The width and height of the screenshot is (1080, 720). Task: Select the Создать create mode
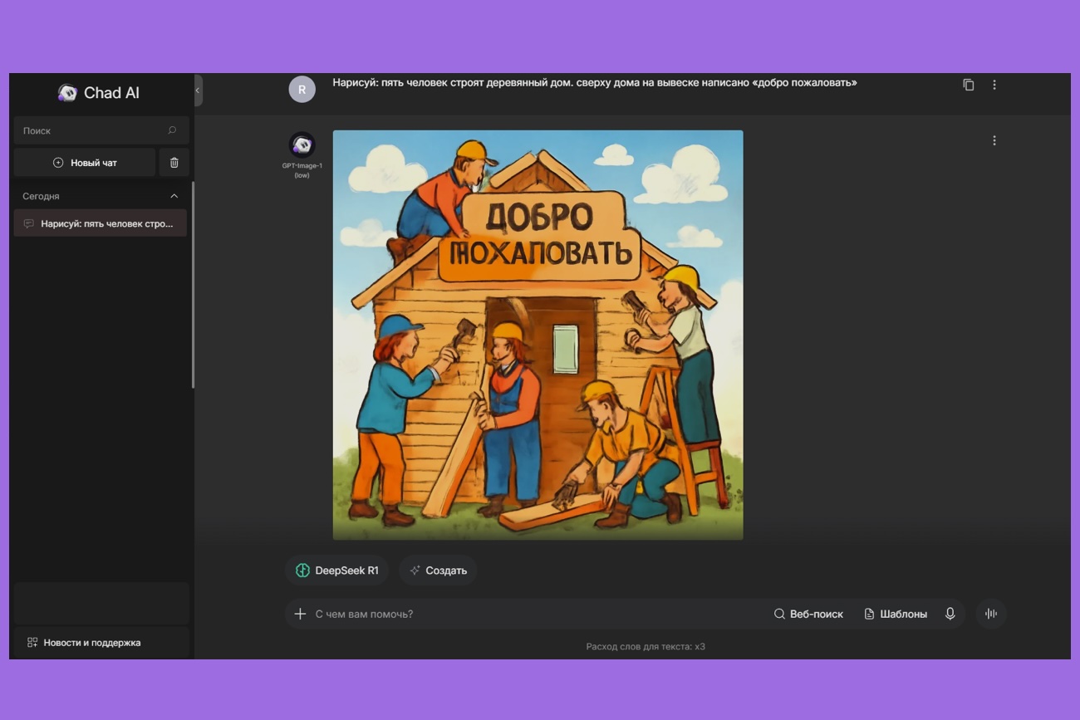coord(438,571)
